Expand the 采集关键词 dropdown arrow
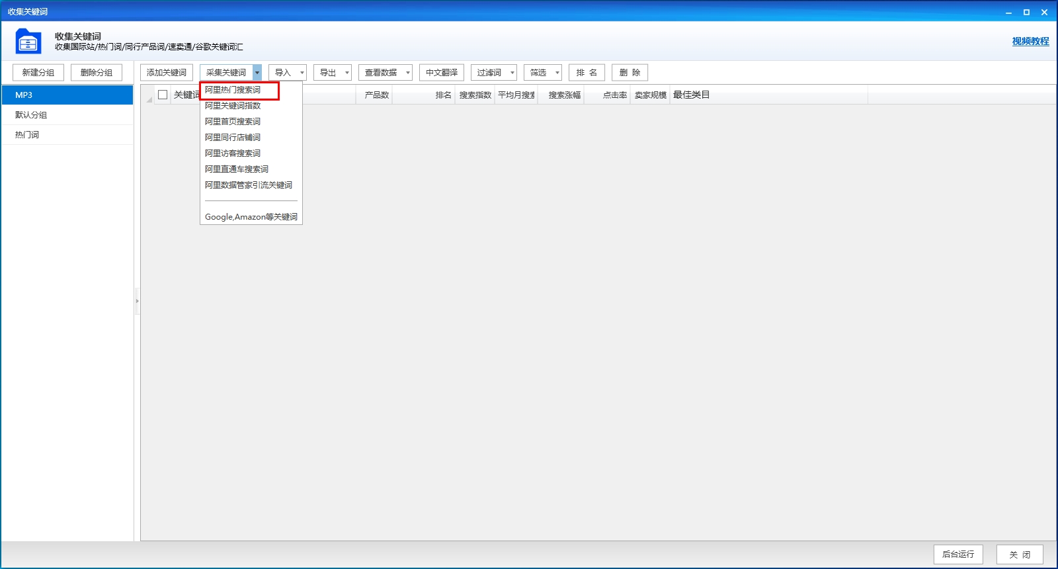Viewport: 1058px width, 569px height. pos(257,73)
